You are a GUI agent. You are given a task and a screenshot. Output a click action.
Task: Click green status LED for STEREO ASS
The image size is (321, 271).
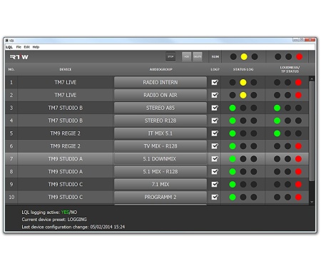click(x=233, y=108)
